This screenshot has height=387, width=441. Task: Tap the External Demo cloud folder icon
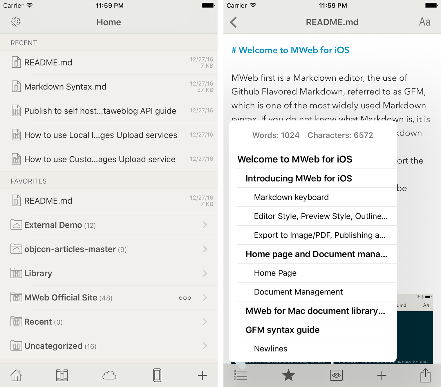[16, 225]
